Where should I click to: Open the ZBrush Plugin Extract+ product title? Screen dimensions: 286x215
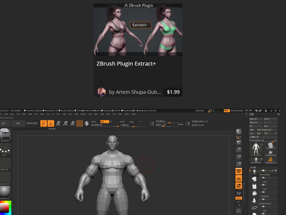[x=126, y=64]
